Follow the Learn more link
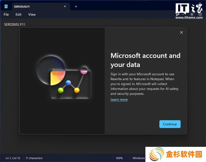Screen dimensions: 206x162 119,100
